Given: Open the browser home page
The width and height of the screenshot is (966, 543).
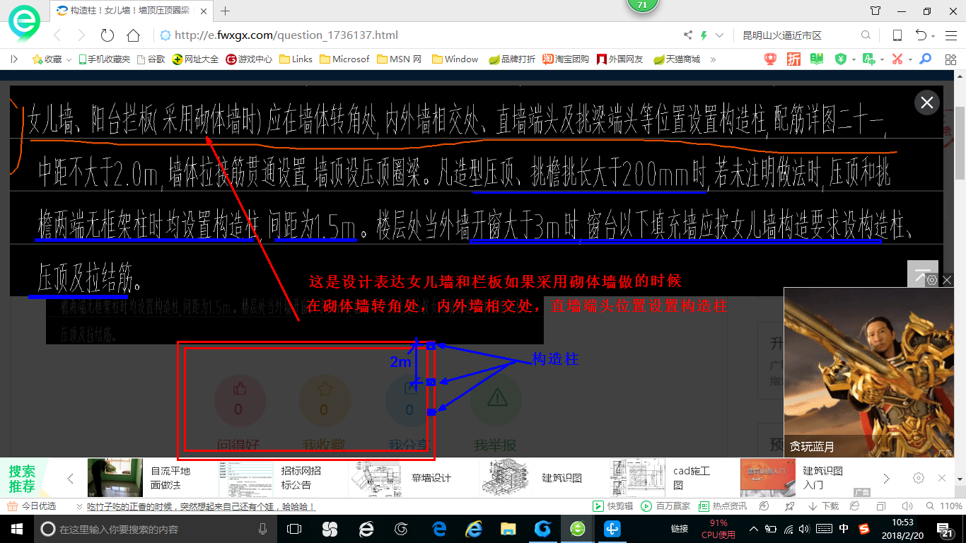Looking at the screenshot, I should pyautogui.click(x=133, y=35).
